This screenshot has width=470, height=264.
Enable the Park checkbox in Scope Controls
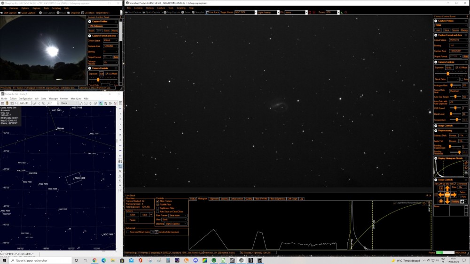click(x=459, y=197)
